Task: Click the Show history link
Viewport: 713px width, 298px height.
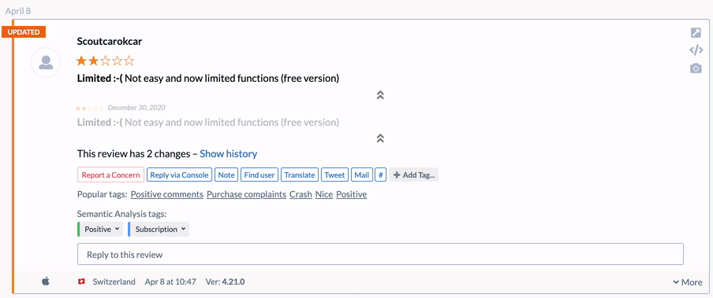Action: (229, 154)
